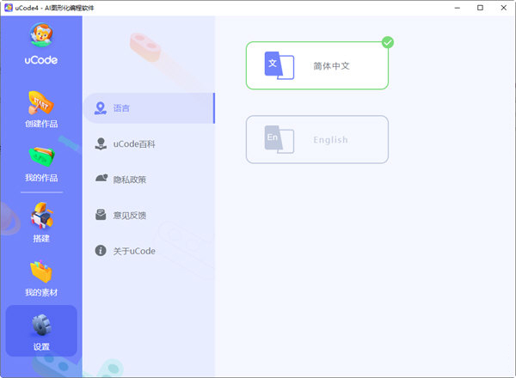
Task: Click the 隐私政策 cloud icon
Action: point(101,178)
